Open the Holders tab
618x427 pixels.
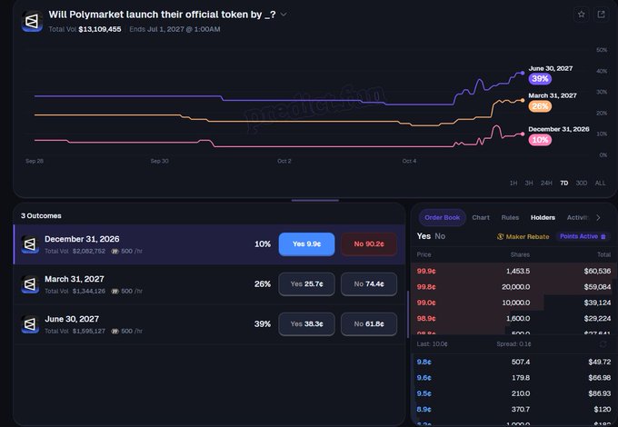click(x=543, y=217)
